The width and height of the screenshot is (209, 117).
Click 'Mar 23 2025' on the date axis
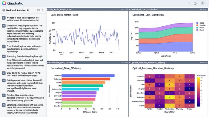tap(62, 54)
